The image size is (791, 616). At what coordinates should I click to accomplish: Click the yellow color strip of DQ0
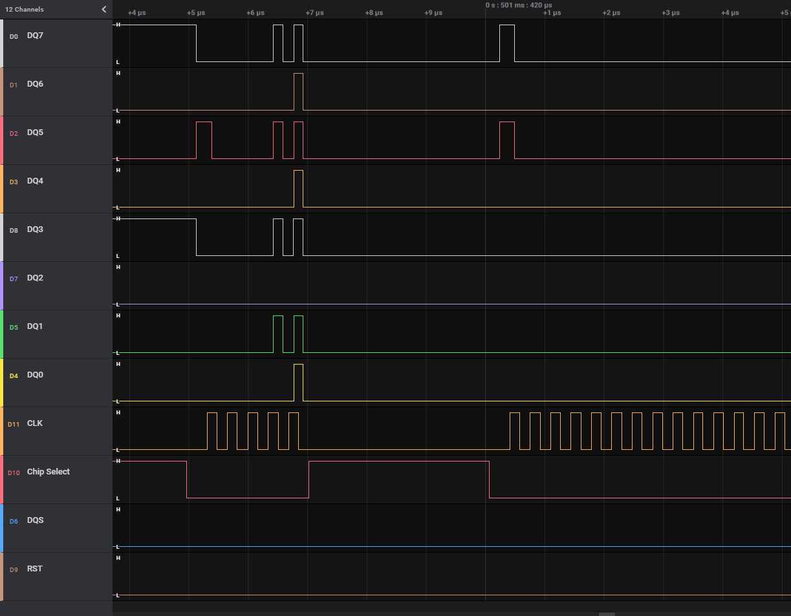coord(1,383)
